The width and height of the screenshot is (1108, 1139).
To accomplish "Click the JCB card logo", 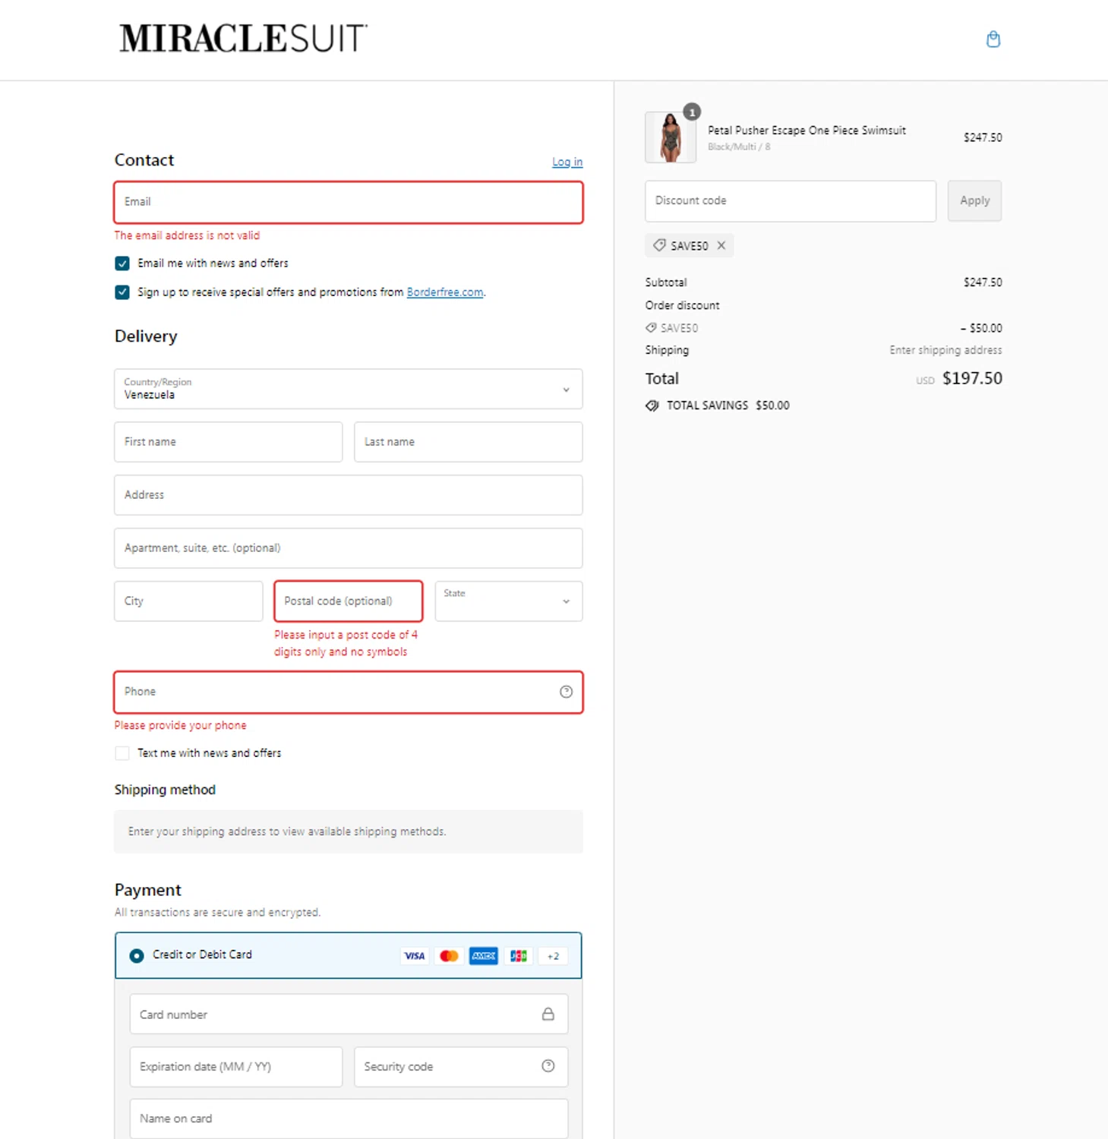I will click(x=518, y=956).
